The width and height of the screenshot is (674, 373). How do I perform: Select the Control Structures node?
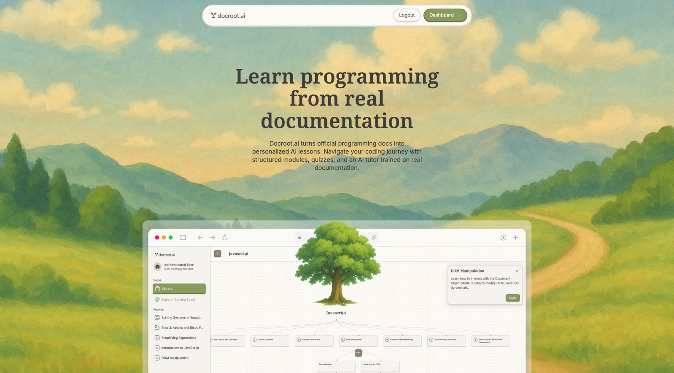point(270,341)
